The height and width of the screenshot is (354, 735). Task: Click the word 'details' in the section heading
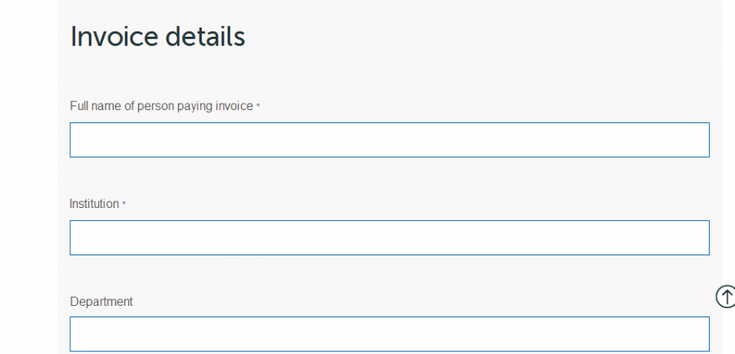tap(206, 37)
